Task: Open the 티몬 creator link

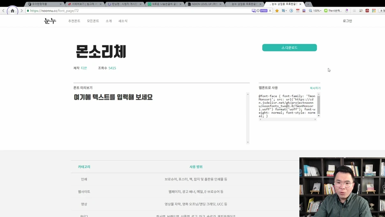Action: coord(84,68)
